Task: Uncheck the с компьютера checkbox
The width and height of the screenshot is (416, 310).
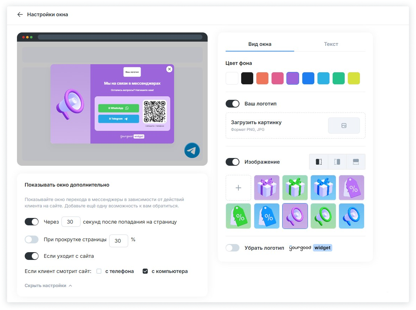Action: coord(145,271)
